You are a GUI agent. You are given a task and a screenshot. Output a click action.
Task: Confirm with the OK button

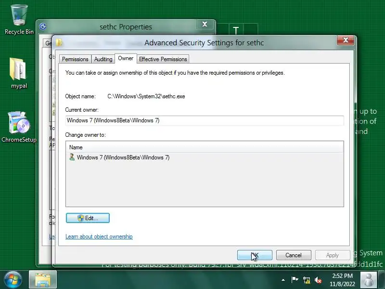(x=255, y=255)
